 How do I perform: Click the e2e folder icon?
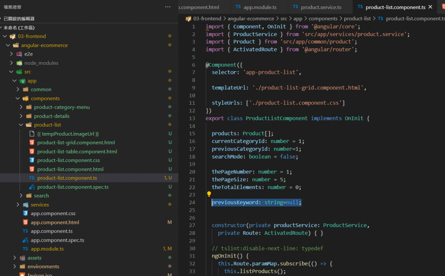(x=19, y=54)
